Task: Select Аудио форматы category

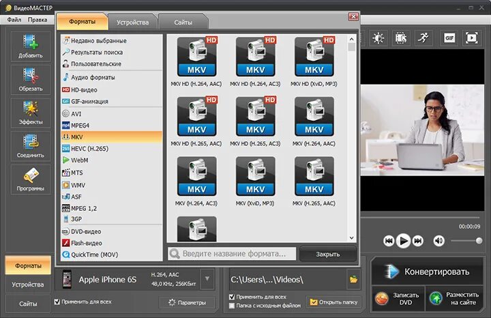Action: (x=112, y=77)
